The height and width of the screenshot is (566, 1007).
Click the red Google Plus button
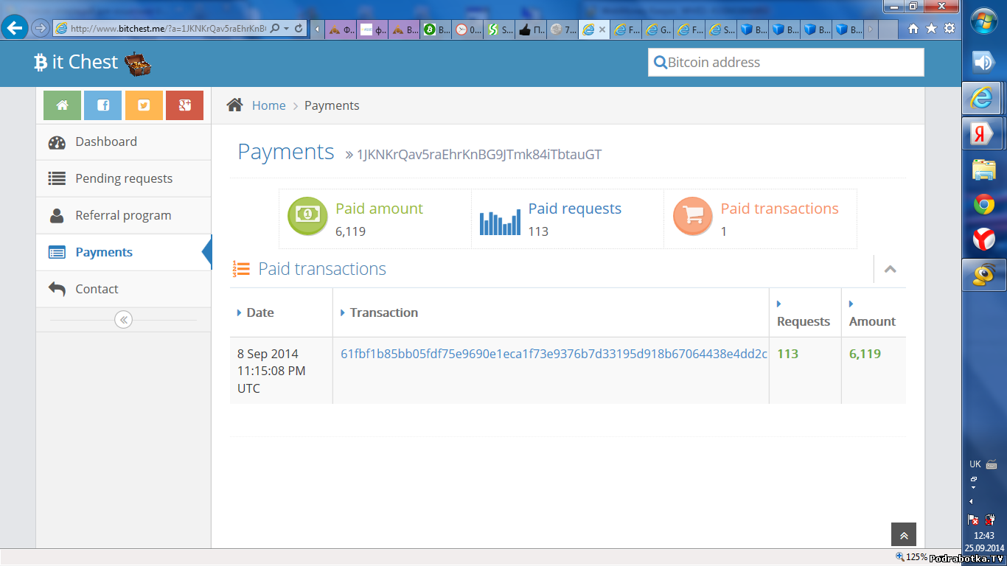(x=184, y=105)
